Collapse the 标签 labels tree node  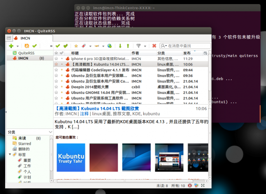pos(10,154)
